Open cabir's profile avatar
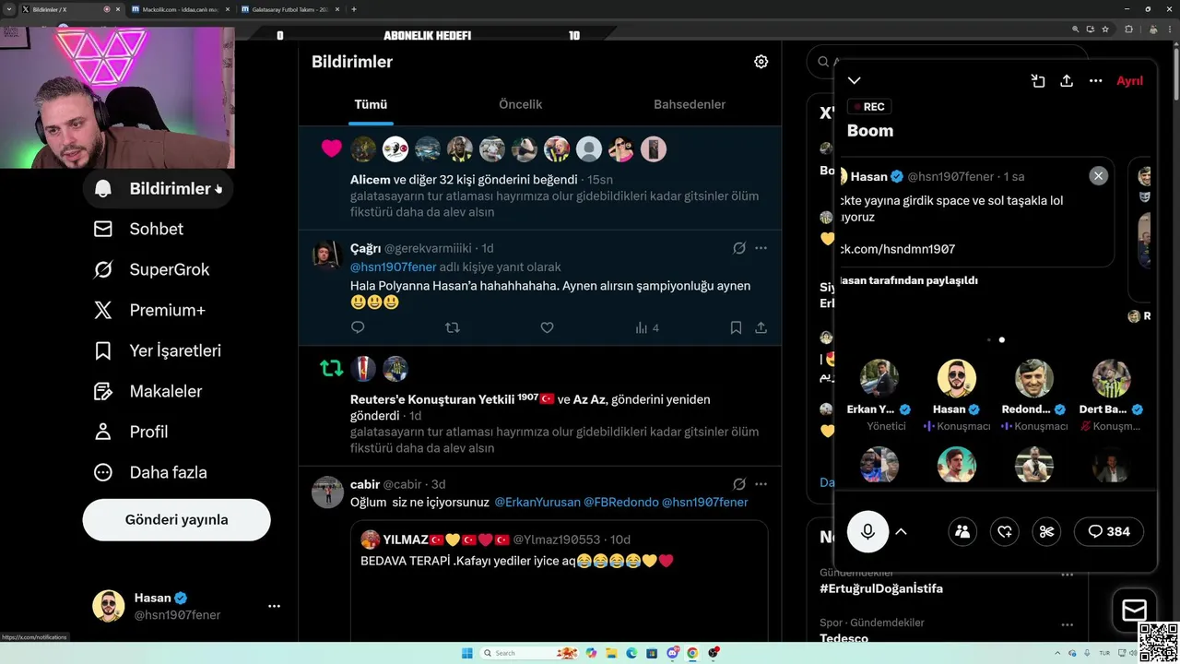This screenshot has height=664, width=1180. pos(327,492)
